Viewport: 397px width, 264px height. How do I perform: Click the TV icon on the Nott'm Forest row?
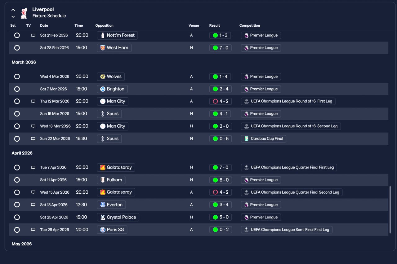tap(33, 35)
